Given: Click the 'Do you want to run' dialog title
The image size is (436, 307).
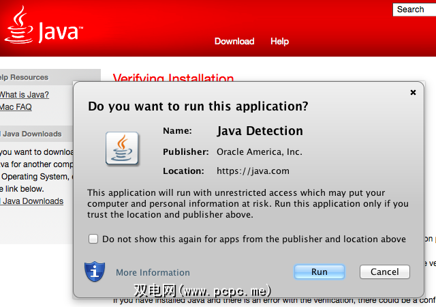Looking at the screenshot, I should (x=198, y=106).
